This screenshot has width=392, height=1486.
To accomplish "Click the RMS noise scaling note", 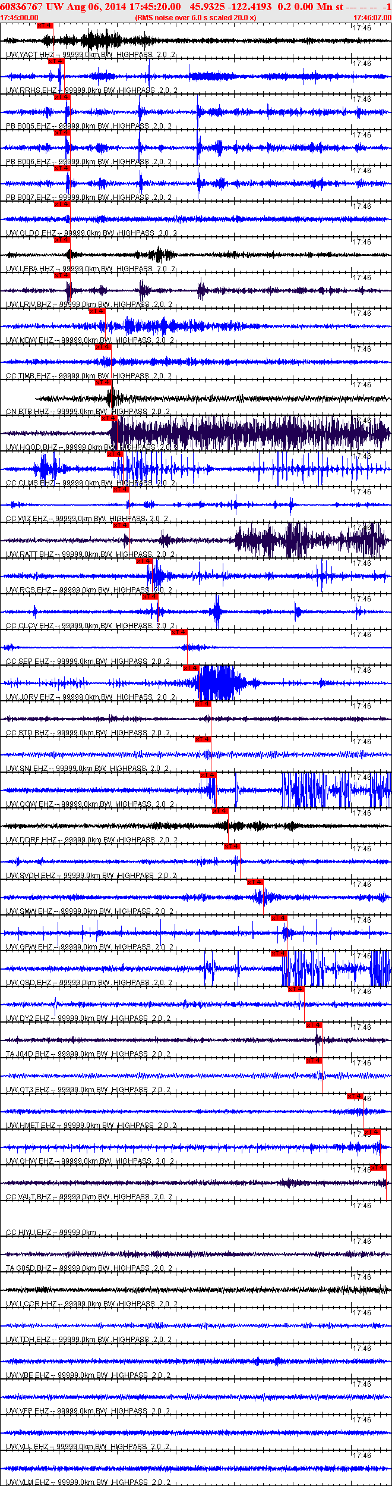I will [x=196, y=18].
